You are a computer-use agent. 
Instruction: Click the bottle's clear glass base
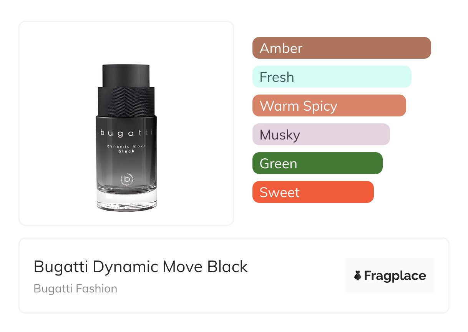[x=126, y=201]
